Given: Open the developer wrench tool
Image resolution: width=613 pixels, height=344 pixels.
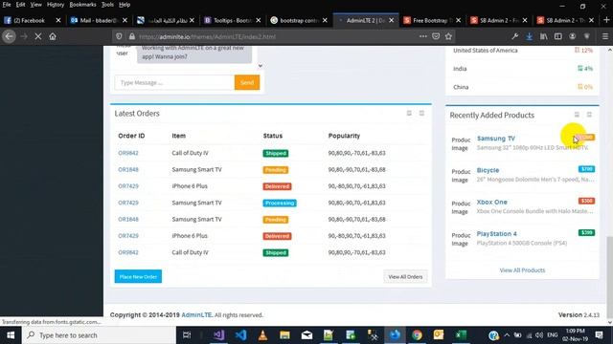Looking at the screenshot, I should click(x=515, y=36).
